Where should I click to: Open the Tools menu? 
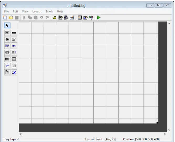pyautogui.click(x=49, y=11)
